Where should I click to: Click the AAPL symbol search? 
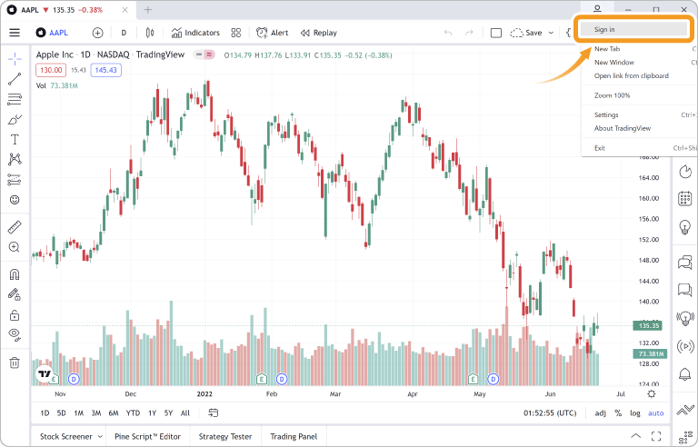pyautogui.click(x=52, y=33)
